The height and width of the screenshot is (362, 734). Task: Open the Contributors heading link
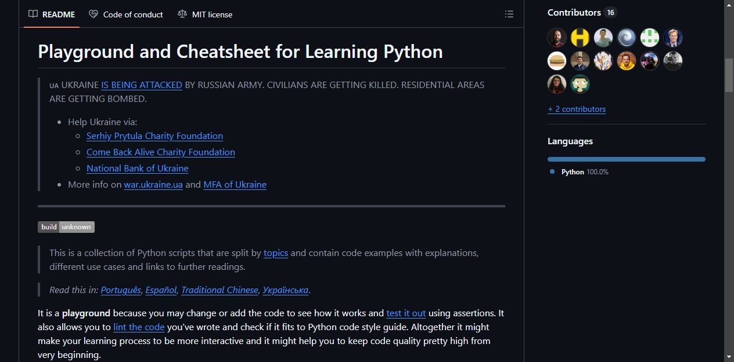[574, 12]
